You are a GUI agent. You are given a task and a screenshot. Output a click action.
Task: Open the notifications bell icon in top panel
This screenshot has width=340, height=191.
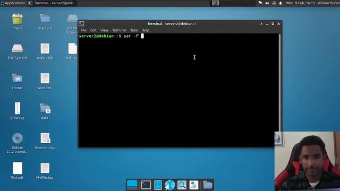click(x=280, y=3)
